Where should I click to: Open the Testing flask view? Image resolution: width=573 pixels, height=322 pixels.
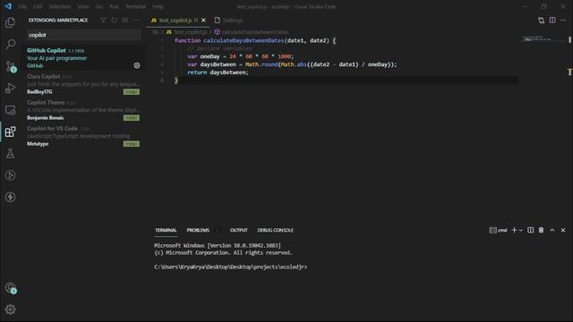(x=10, y=153)
